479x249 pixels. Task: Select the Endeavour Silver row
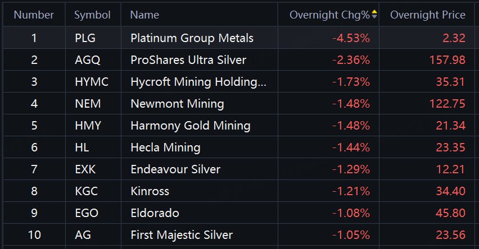[175, 169]
